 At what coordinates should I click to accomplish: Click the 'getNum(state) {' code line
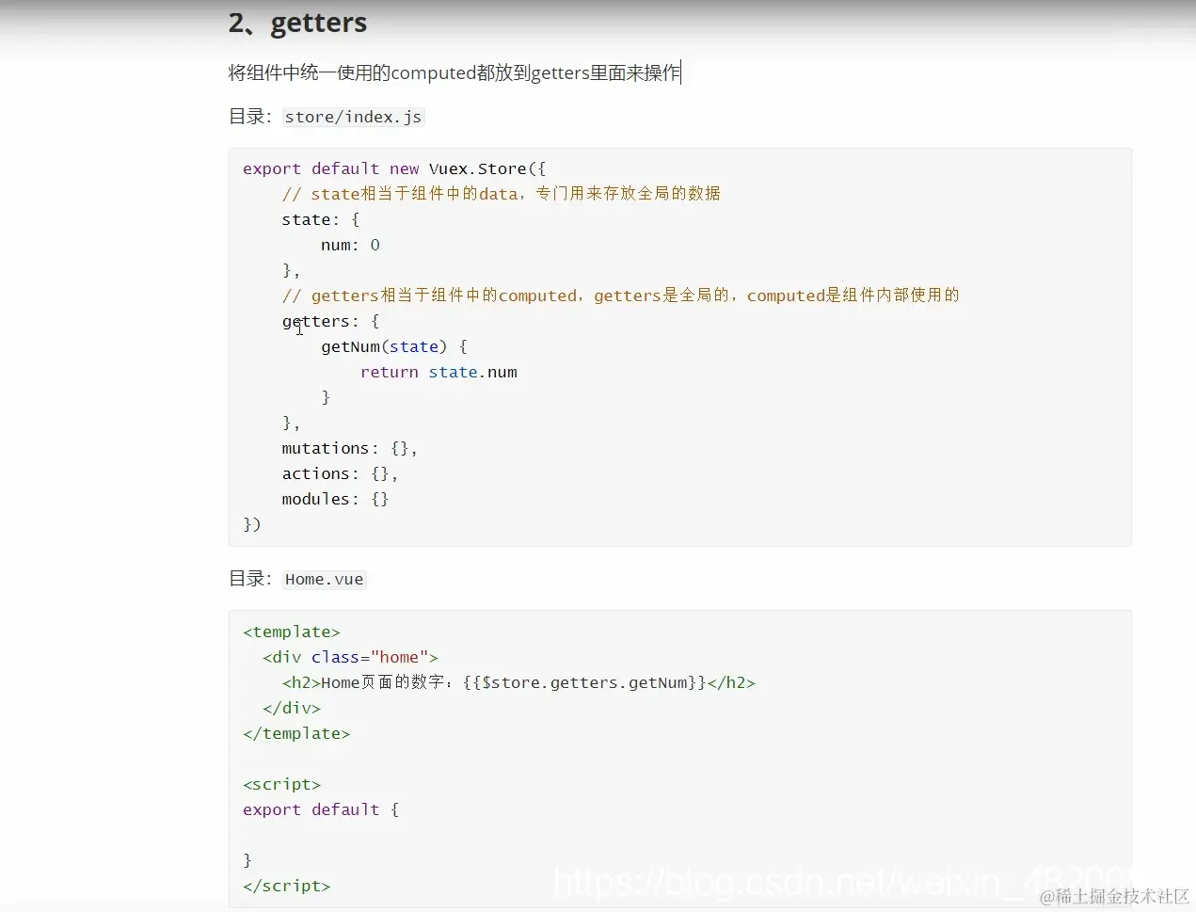(x=394, y=346)
